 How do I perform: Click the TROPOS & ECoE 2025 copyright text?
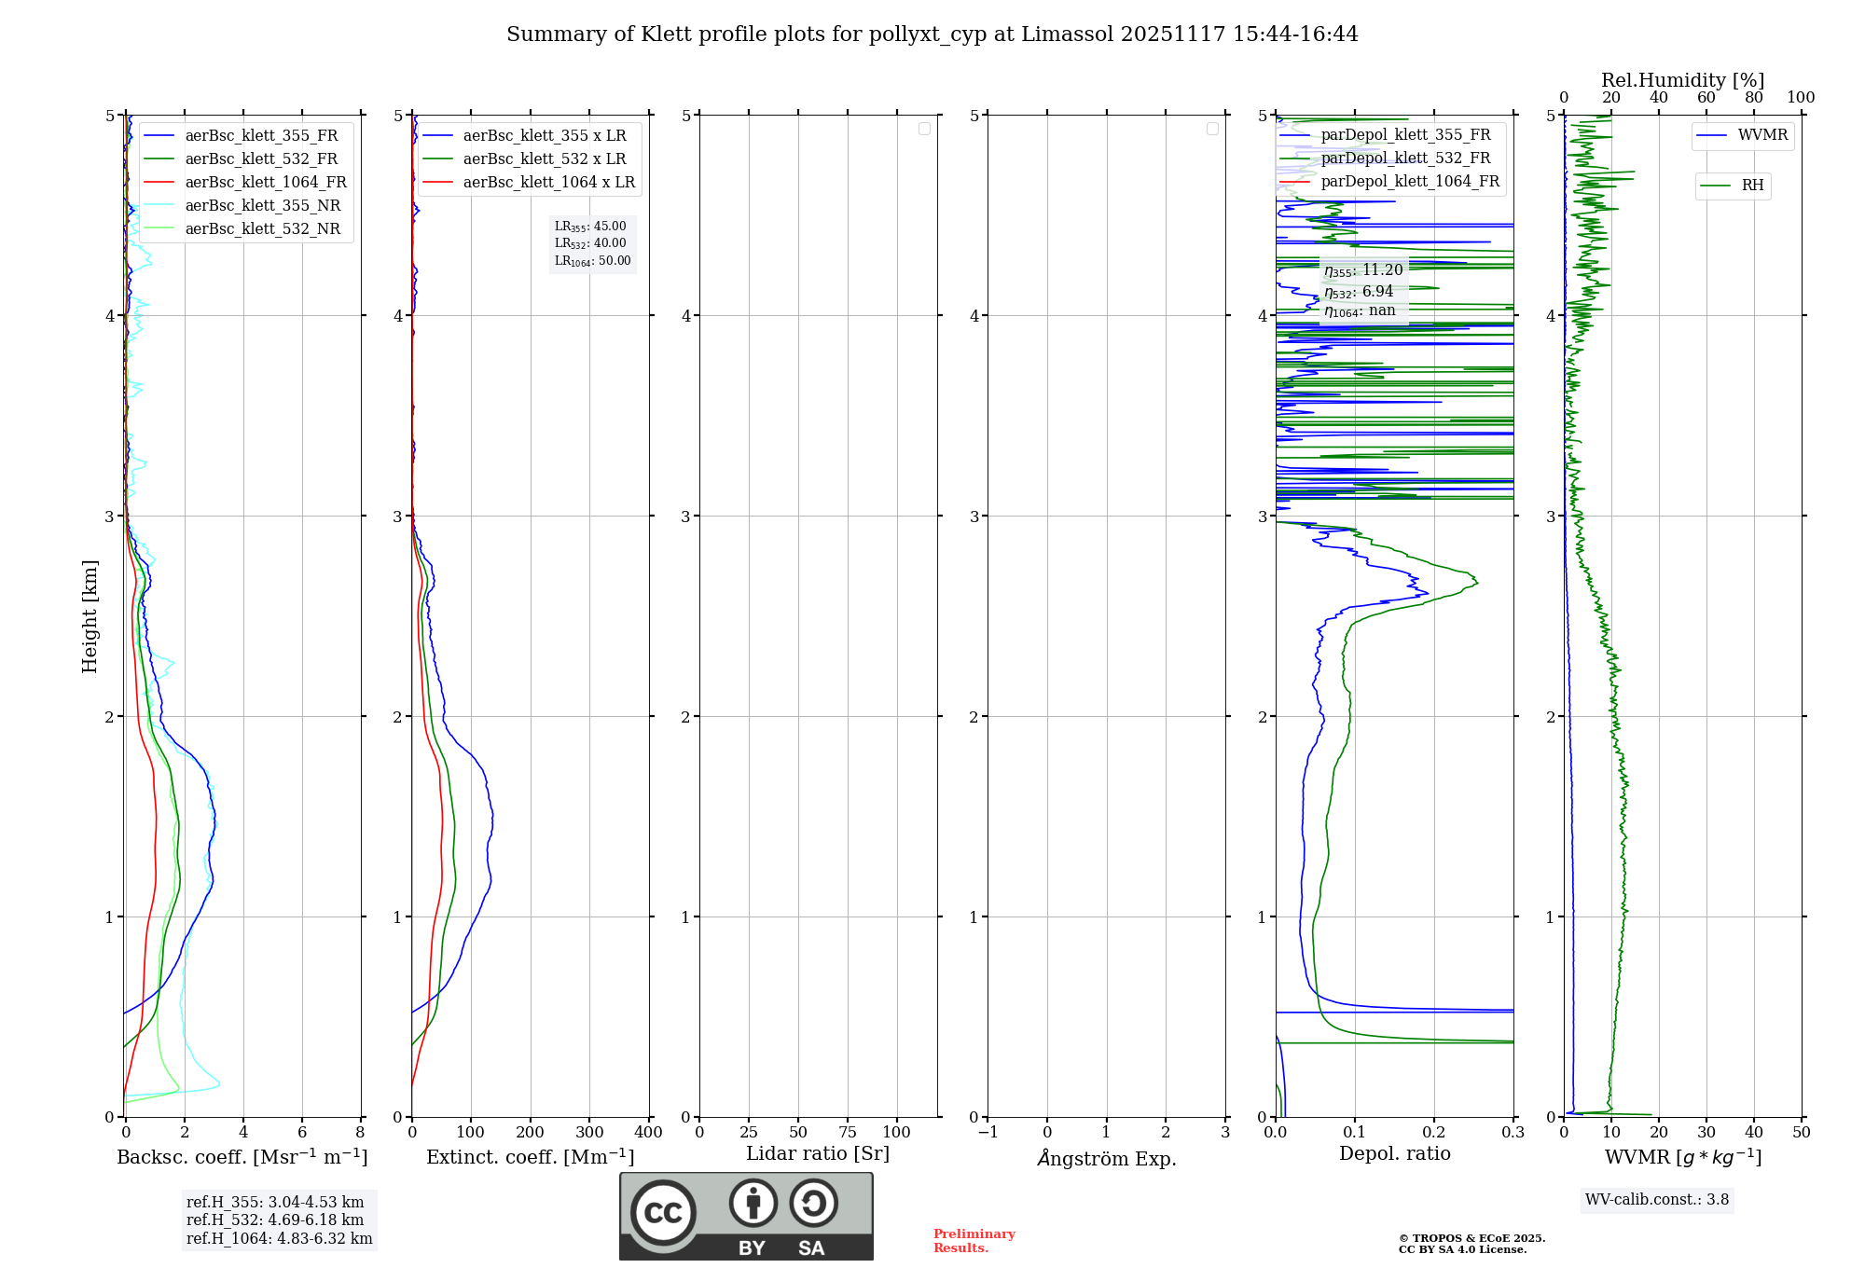[1471, 1239]
